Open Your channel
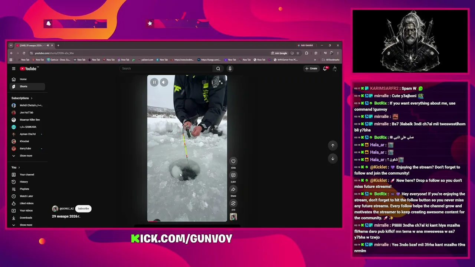 [x=27, y=175]
